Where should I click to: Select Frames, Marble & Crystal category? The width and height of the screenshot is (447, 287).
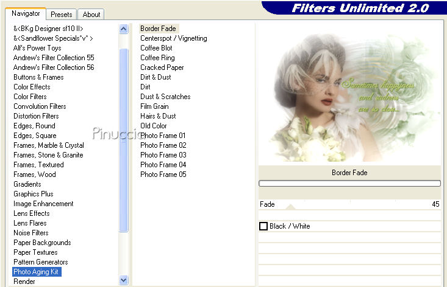(49, 145)
